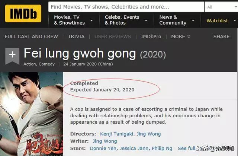Open the IMDbPro link
The image size is (238, 156).
pyautogui.click(x=151, y=36)
